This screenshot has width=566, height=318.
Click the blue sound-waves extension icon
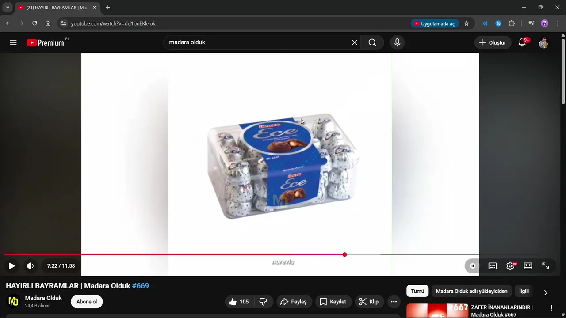tap(485, 23)
